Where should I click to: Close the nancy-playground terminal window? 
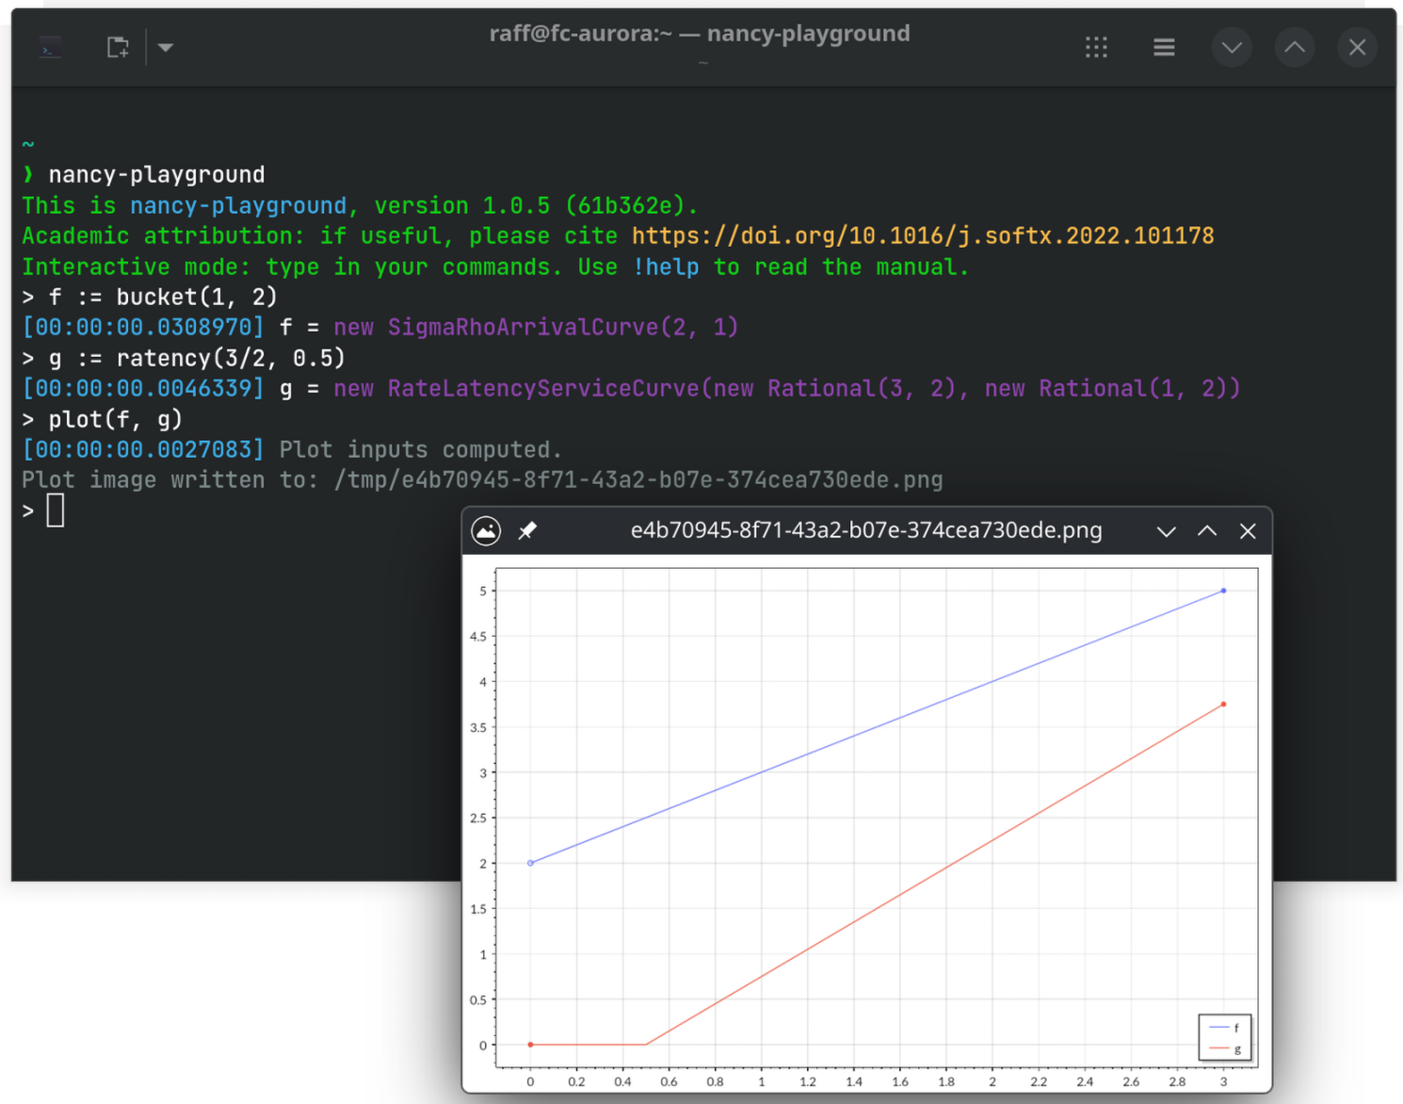[x=1357, y=47]
